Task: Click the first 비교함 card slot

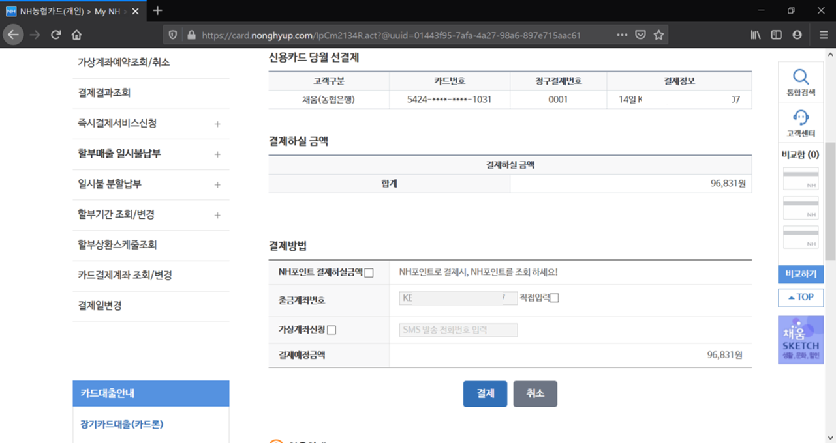Action: point(801,179)
